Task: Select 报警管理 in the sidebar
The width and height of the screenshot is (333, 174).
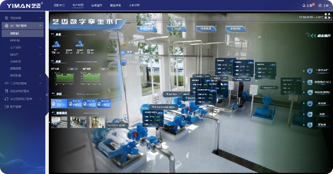Action: (16, 68)
